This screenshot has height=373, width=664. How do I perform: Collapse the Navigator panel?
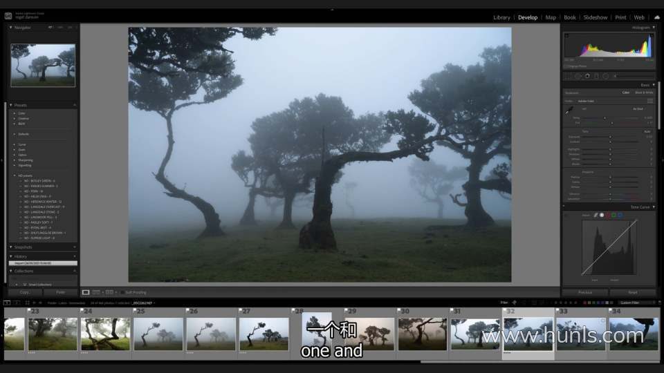(10, 28)
